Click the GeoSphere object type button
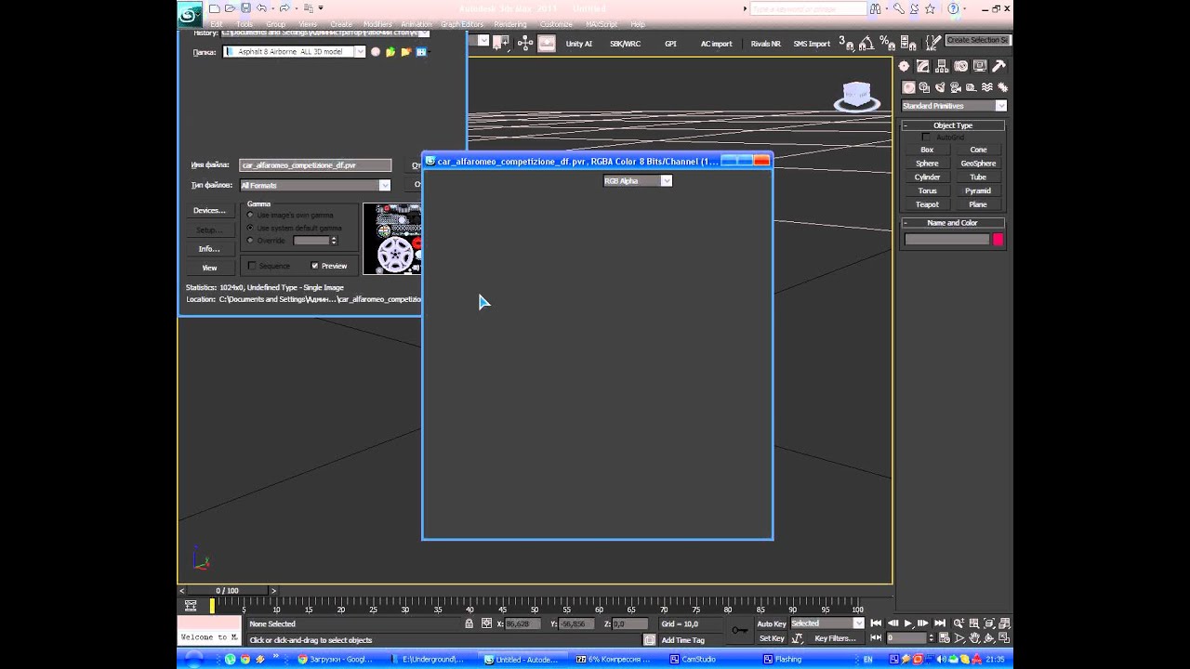 click(x=978, y=164)
